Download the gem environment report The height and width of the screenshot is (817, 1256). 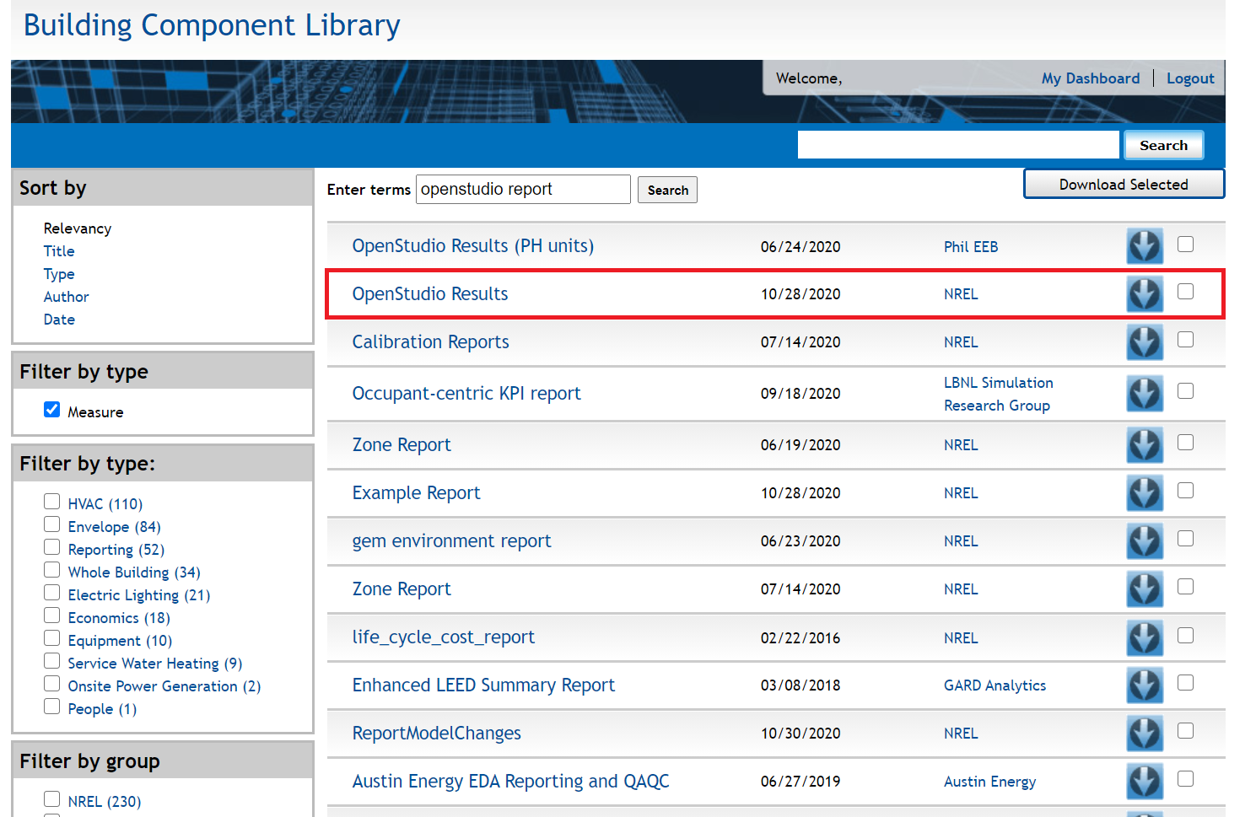[1145, 541]
